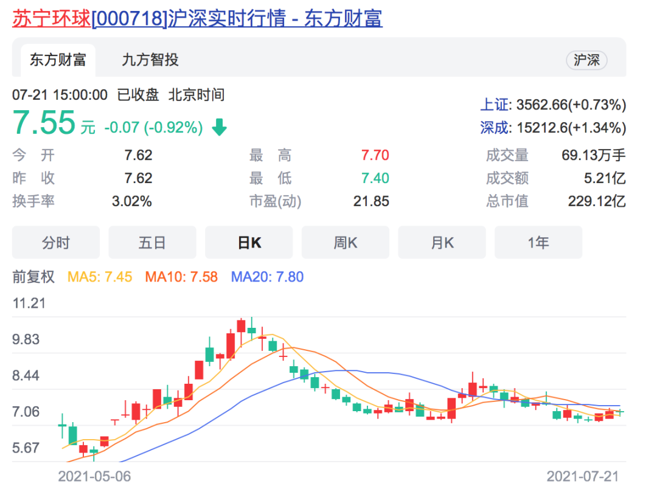
Task: Click the 换手率 value 3.02%
Action: pos(131,201)
